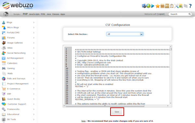The height and width of the screenshot is (123, 195).
Task: Click the grey envelope email icon
Action: [186, 6]
